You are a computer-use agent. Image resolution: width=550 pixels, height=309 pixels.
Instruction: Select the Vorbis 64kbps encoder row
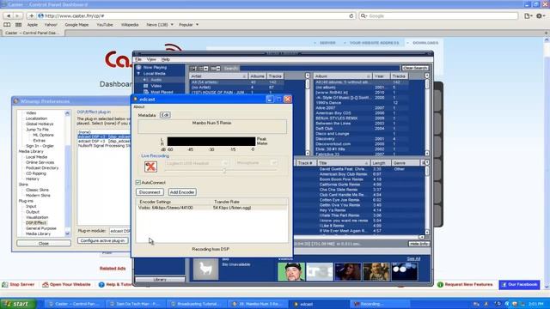click(211, 208)
